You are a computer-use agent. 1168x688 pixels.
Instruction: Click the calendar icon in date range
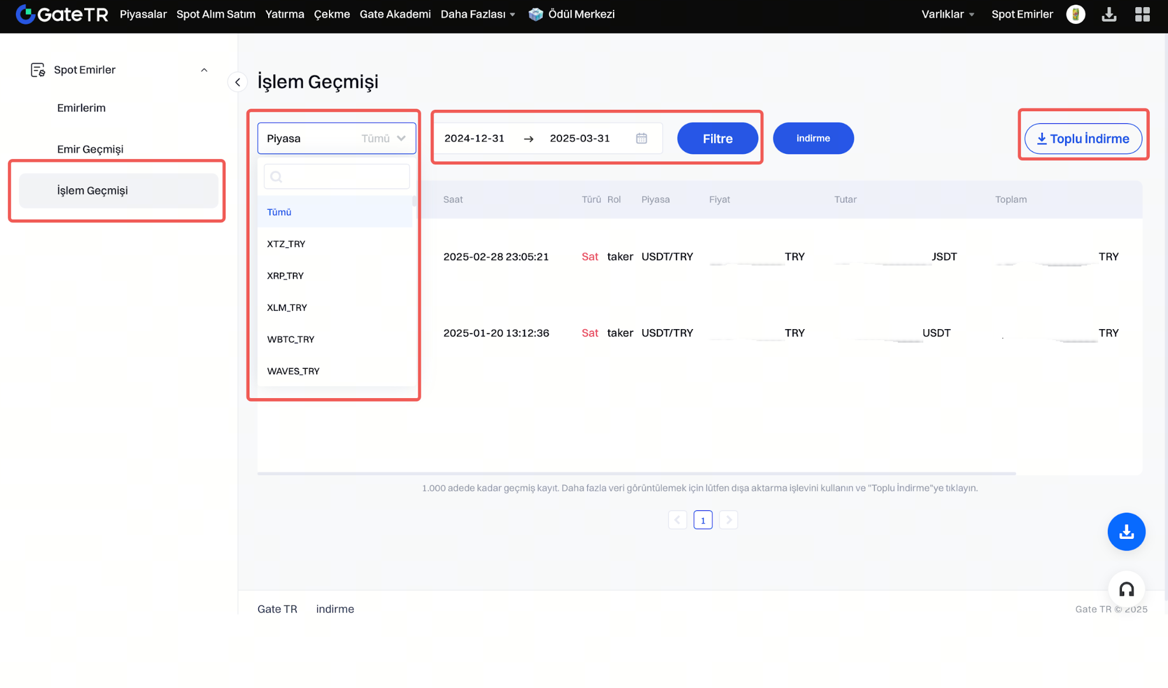(641, 139)
